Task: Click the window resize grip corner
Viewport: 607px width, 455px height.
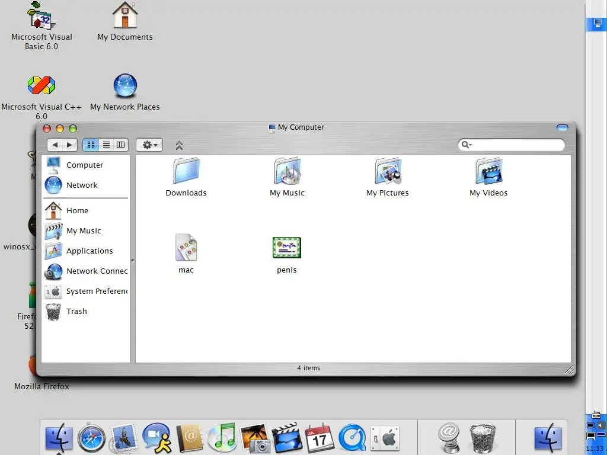Action: coord(570,370)
